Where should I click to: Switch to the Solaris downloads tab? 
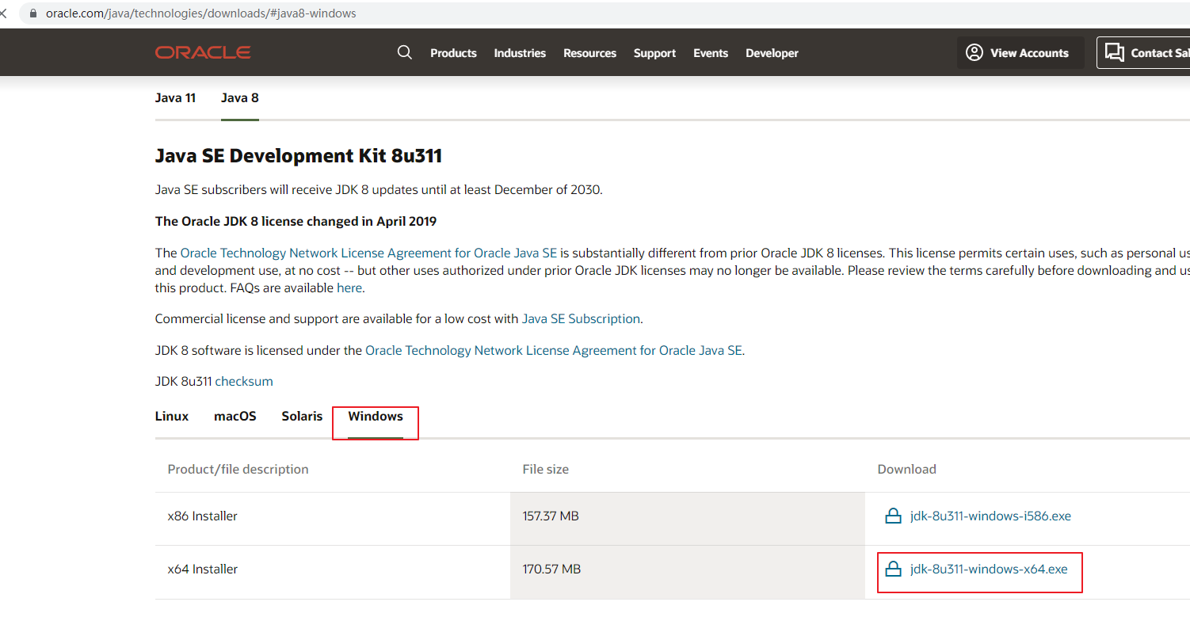pos(302,417)
